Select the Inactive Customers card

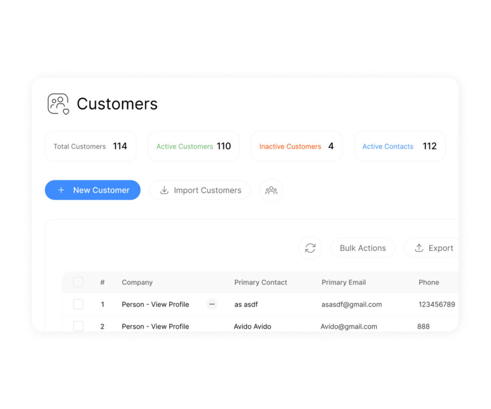coord(296,146)
